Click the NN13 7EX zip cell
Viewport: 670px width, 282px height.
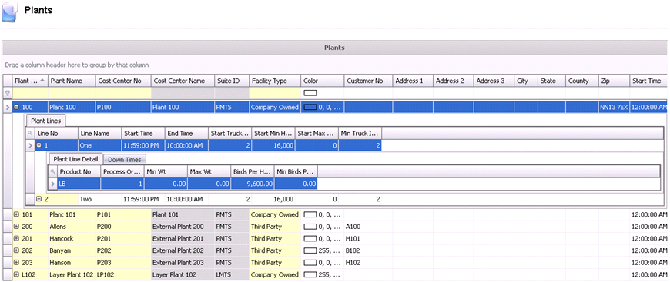click(614, 107)
